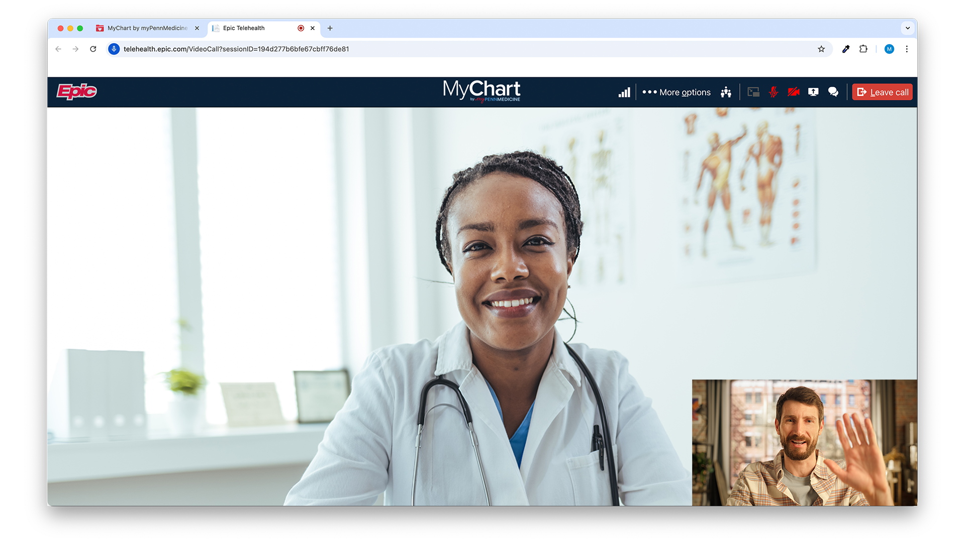Bookmark this page with the star

(821, 49)
